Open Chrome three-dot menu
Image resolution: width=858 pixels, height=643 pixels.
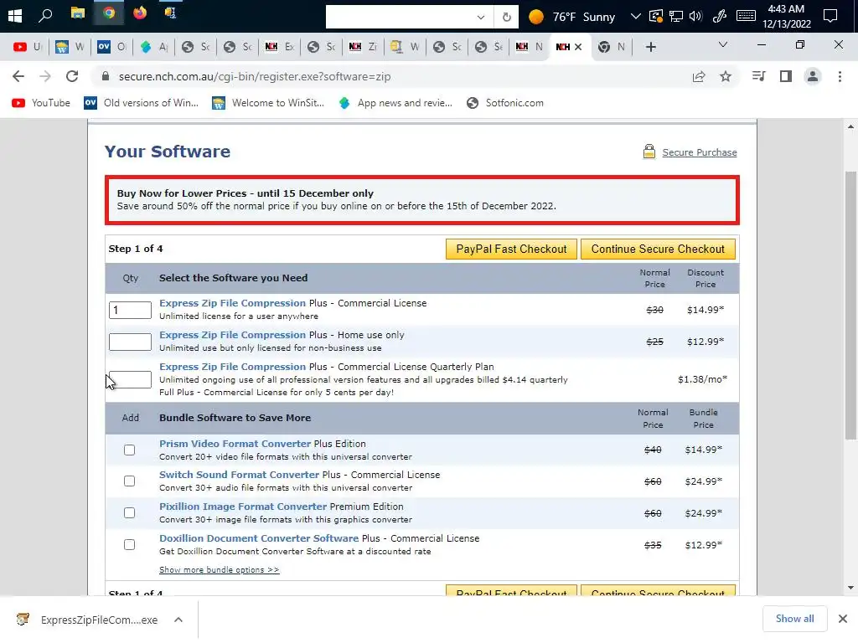(x=840, y=76)
